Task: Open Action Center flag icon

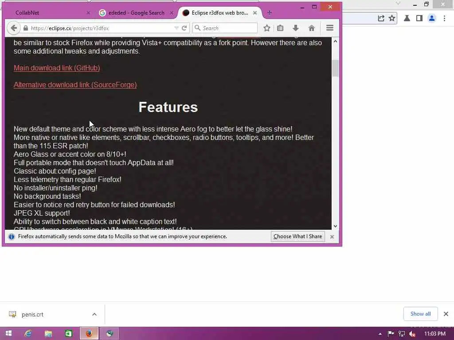Action: click(391, 334)
